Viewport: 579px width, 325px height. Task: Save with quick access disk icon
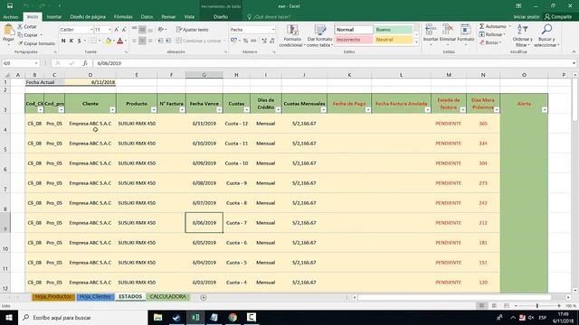(10, 6)
